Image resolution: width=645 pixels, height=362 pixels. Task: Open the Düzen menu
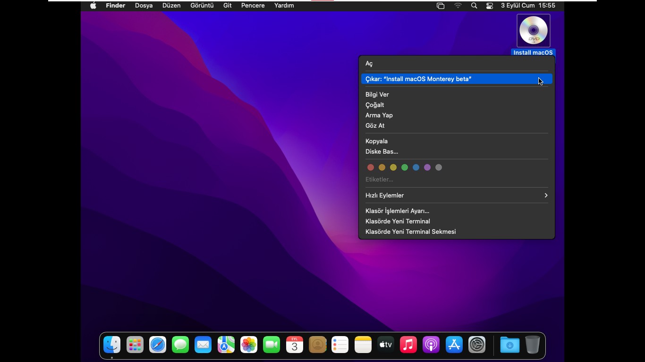[171, 6]
